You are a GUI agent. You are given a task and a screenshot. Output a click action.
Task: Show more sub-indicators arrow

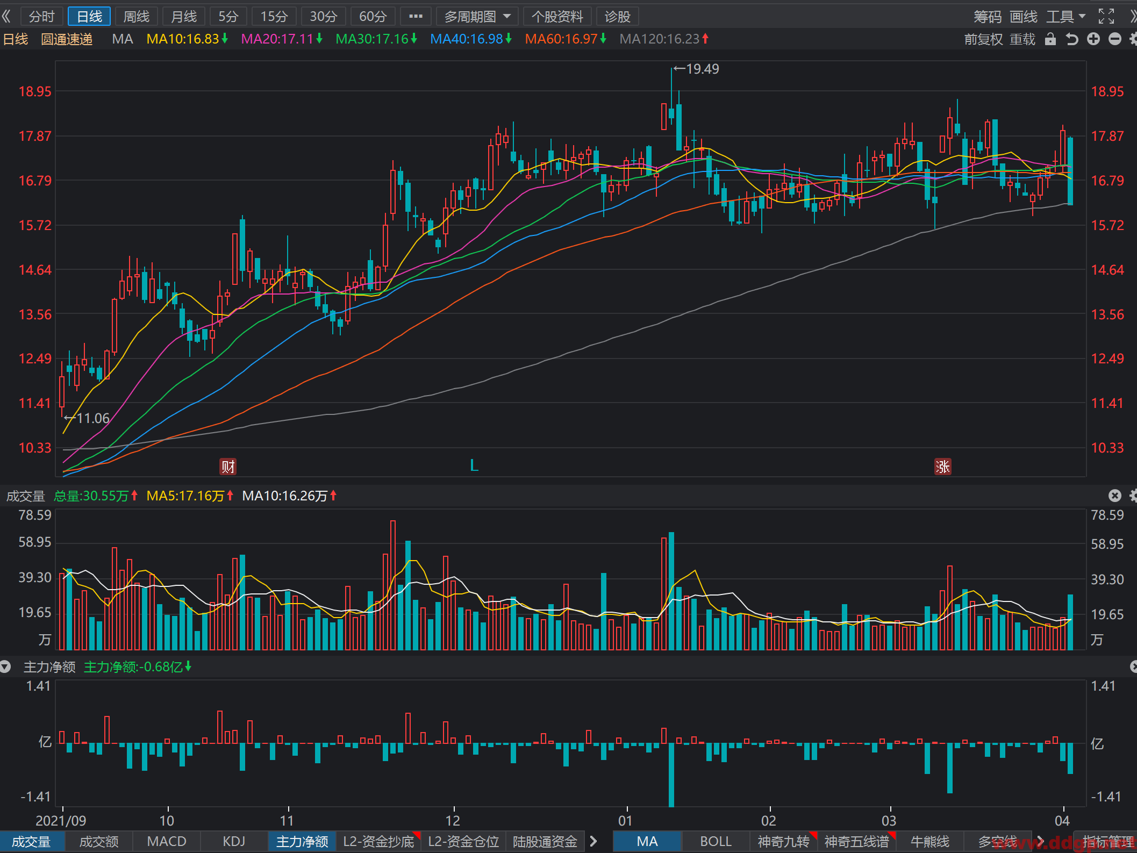(x=593, y=841)
